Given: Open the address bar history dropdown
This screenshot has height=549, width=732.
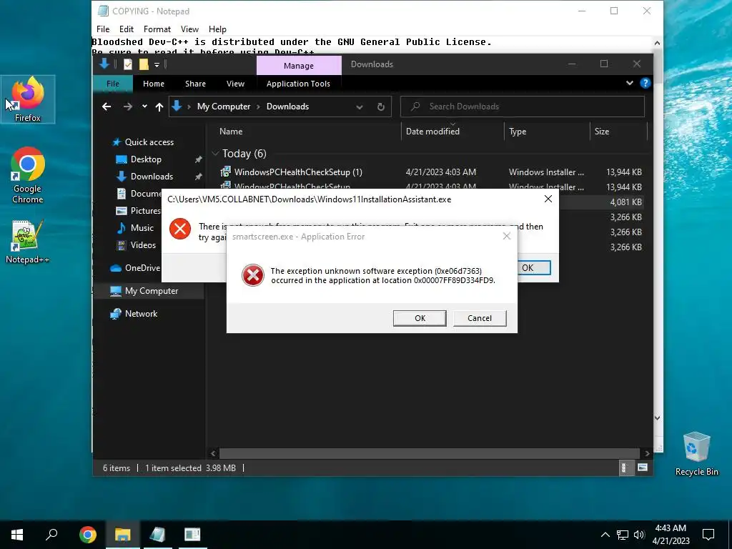Looking at the screenshot, I should coord(360,107).
